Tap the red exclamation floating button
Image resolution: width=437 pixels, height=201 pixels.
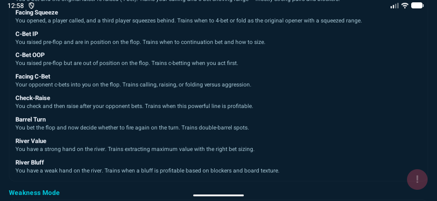417,179
